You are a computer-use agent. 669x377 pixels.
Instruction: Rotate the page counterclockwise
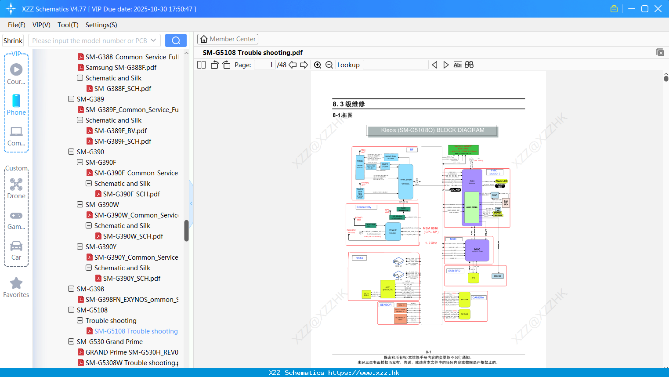coord(214,65)
